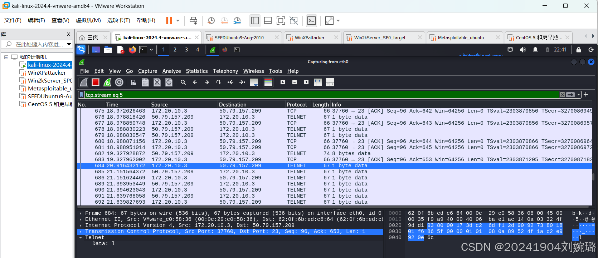Expand Transmission Control Protocol details
598x258 pixels.
pos(81,232)
